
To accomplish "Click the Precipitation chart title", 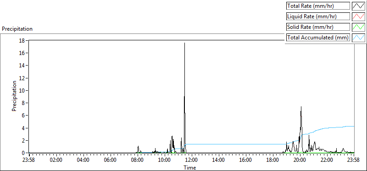I will (17, 29).
